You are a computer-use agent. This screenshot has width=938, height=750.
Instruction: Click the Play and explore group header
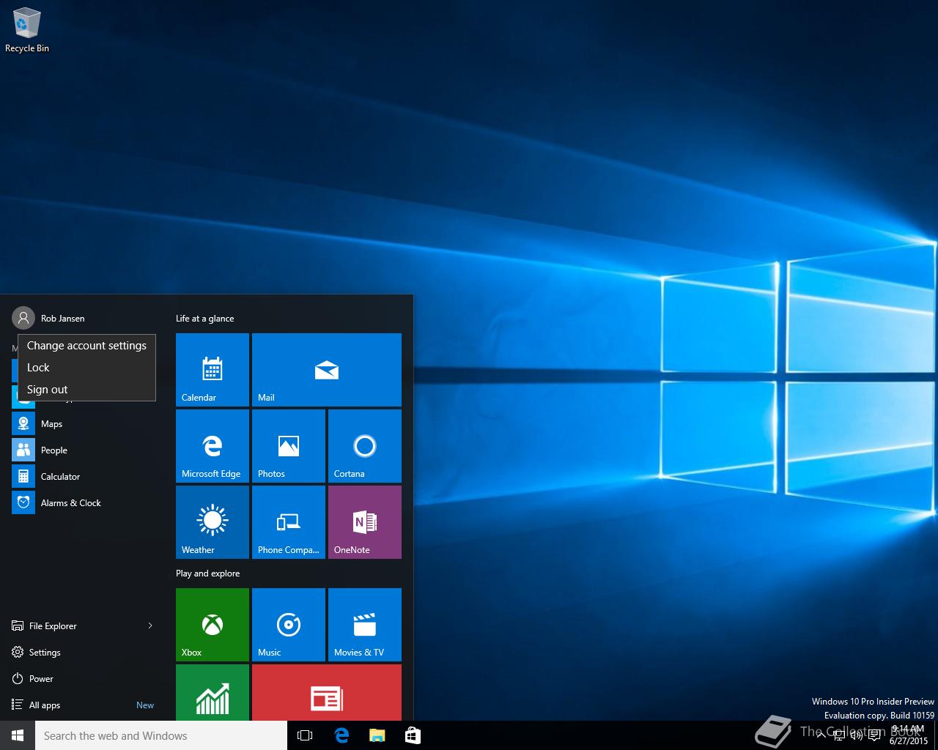pyautogui.click(x=208, y=573)
